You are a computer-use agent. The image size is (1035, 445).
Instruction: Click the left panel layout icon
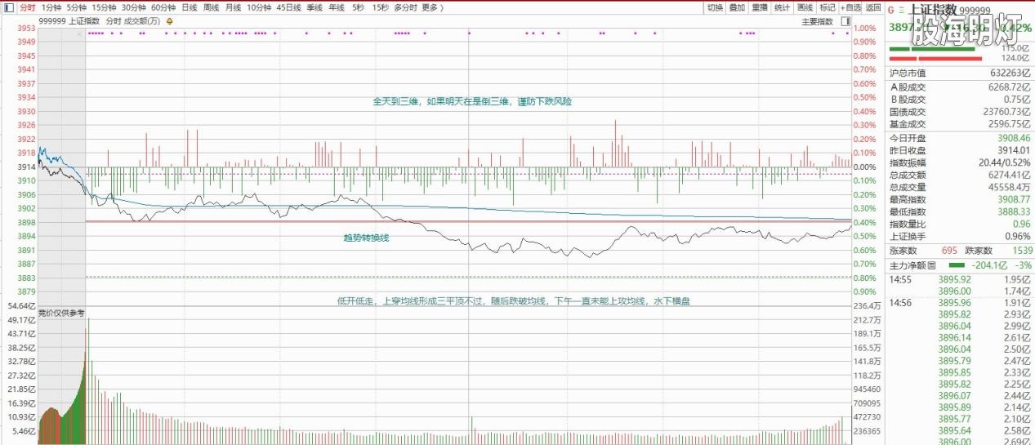click(x=7, y=7)
